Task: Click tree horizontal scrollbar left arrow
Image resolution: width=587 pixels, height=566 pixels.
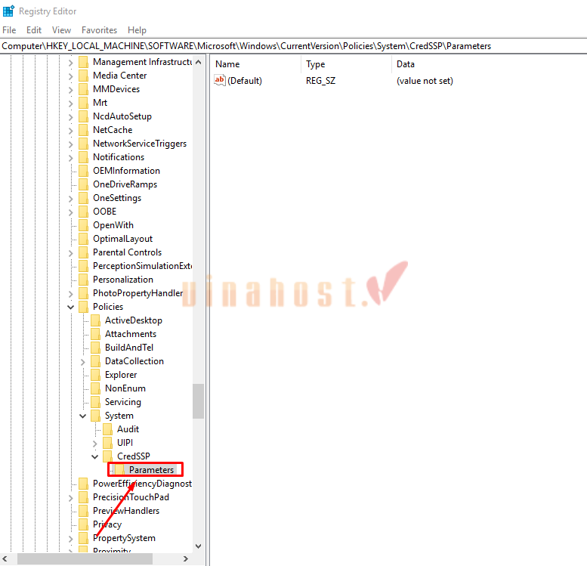Action: pos(5,559)
